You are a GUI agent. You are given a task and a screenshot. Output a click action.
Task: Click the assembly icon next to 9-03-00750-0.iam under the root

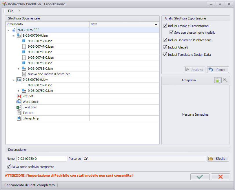tap(19, 36)
